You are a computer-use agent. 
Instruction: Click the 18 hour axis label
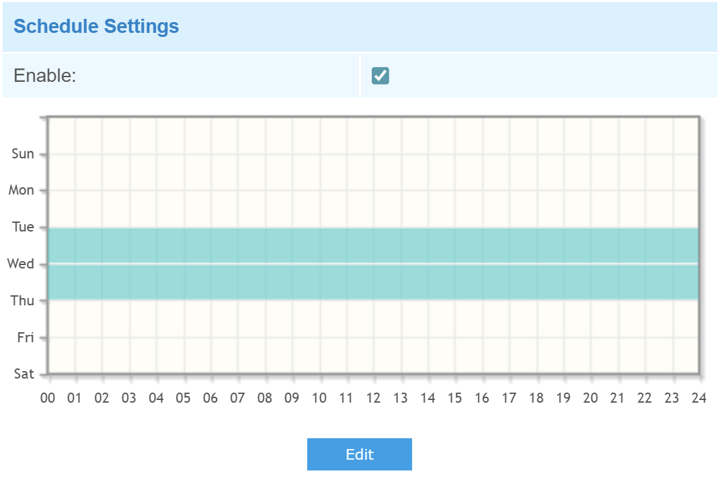pyautogui.click(x=536, y=399)
